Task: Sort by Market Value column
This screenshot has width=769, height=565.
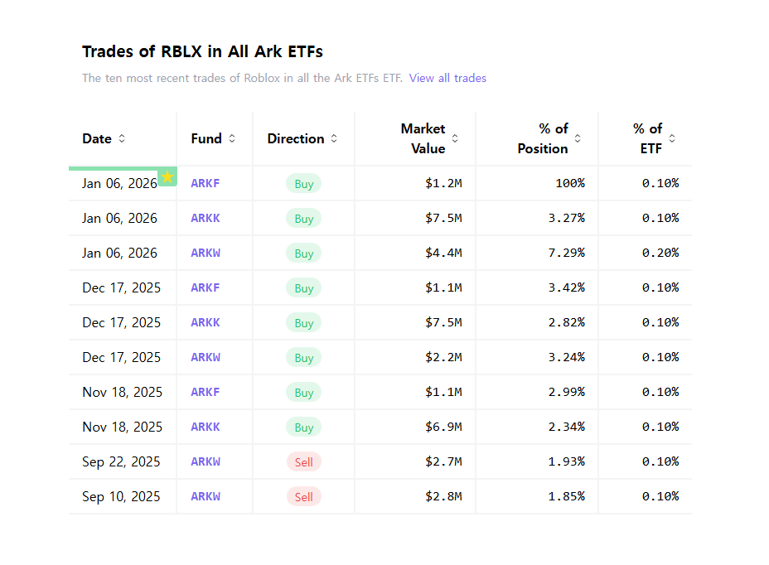Action: pyautogui.click(x=455, y=138)
